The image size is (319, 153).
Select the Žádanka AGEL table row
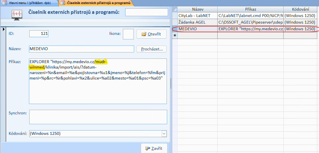(x=197, y=22)
